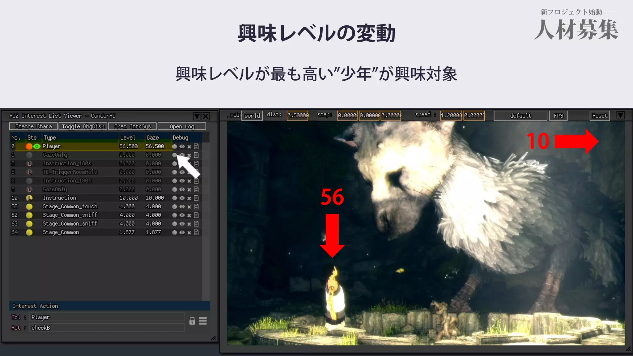Click the x icon in row 62 Stage_Common_sniff

tap(189, 215)
